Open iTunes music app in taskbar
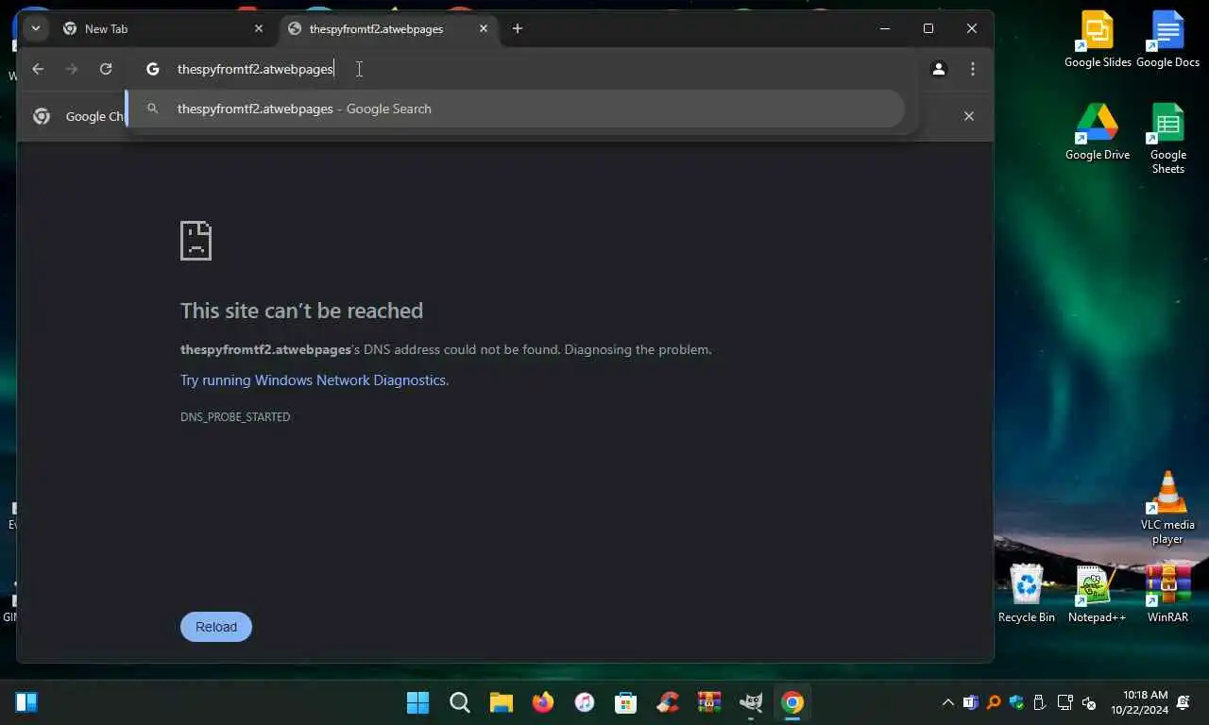Image resolution: width=1209 pixels, height=725 pixels. tap(585, 702)
